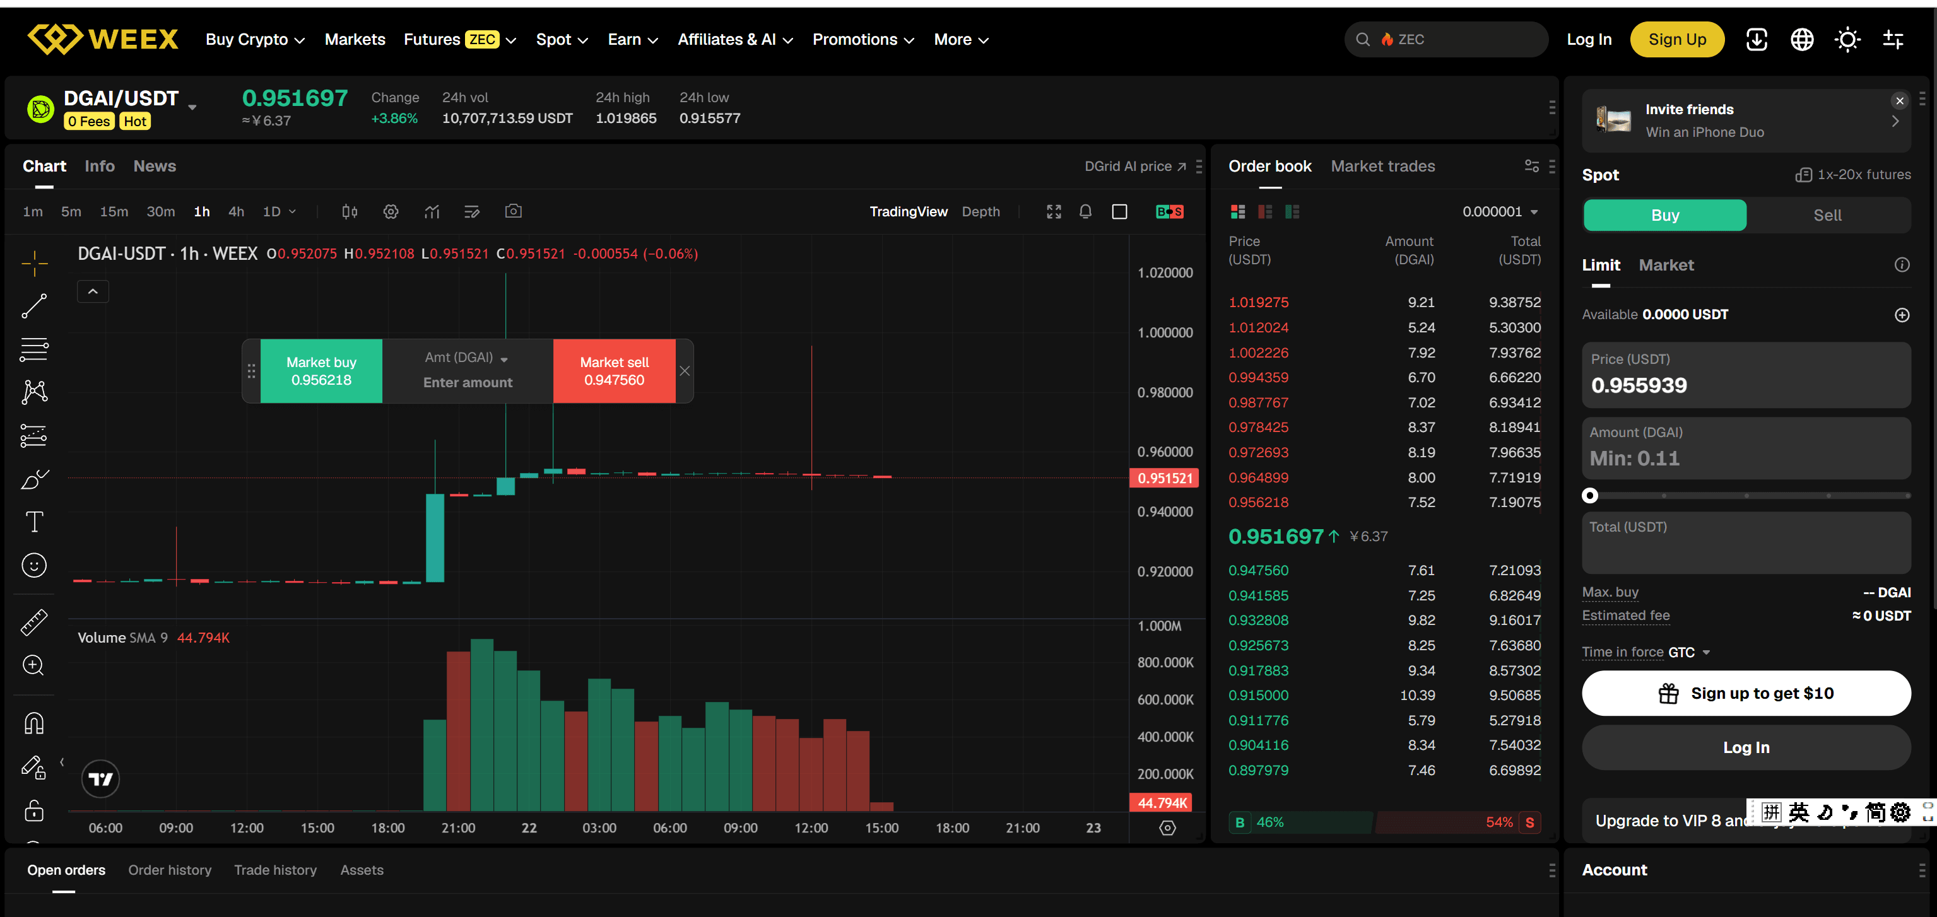The image size is (1937, 917).
Task: Show only buy orders in order book
Action: tap(1293, 212)
